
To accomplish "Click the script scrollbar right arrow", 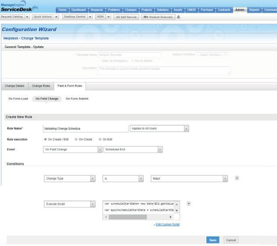I will pyautogui.click(x=170, y=217).
